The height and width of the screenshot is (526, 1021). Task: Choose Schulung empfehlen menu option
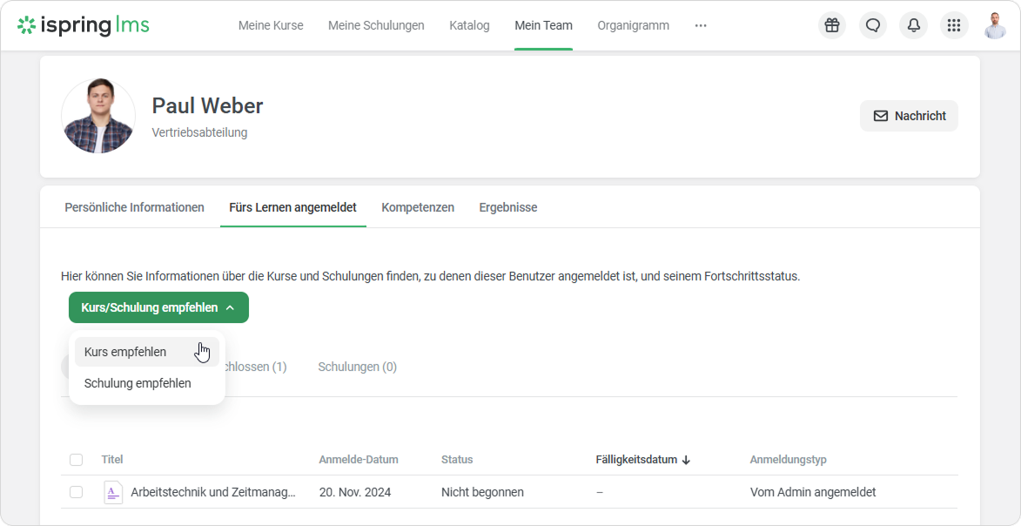pyautogui.click(x=138, y=383)
